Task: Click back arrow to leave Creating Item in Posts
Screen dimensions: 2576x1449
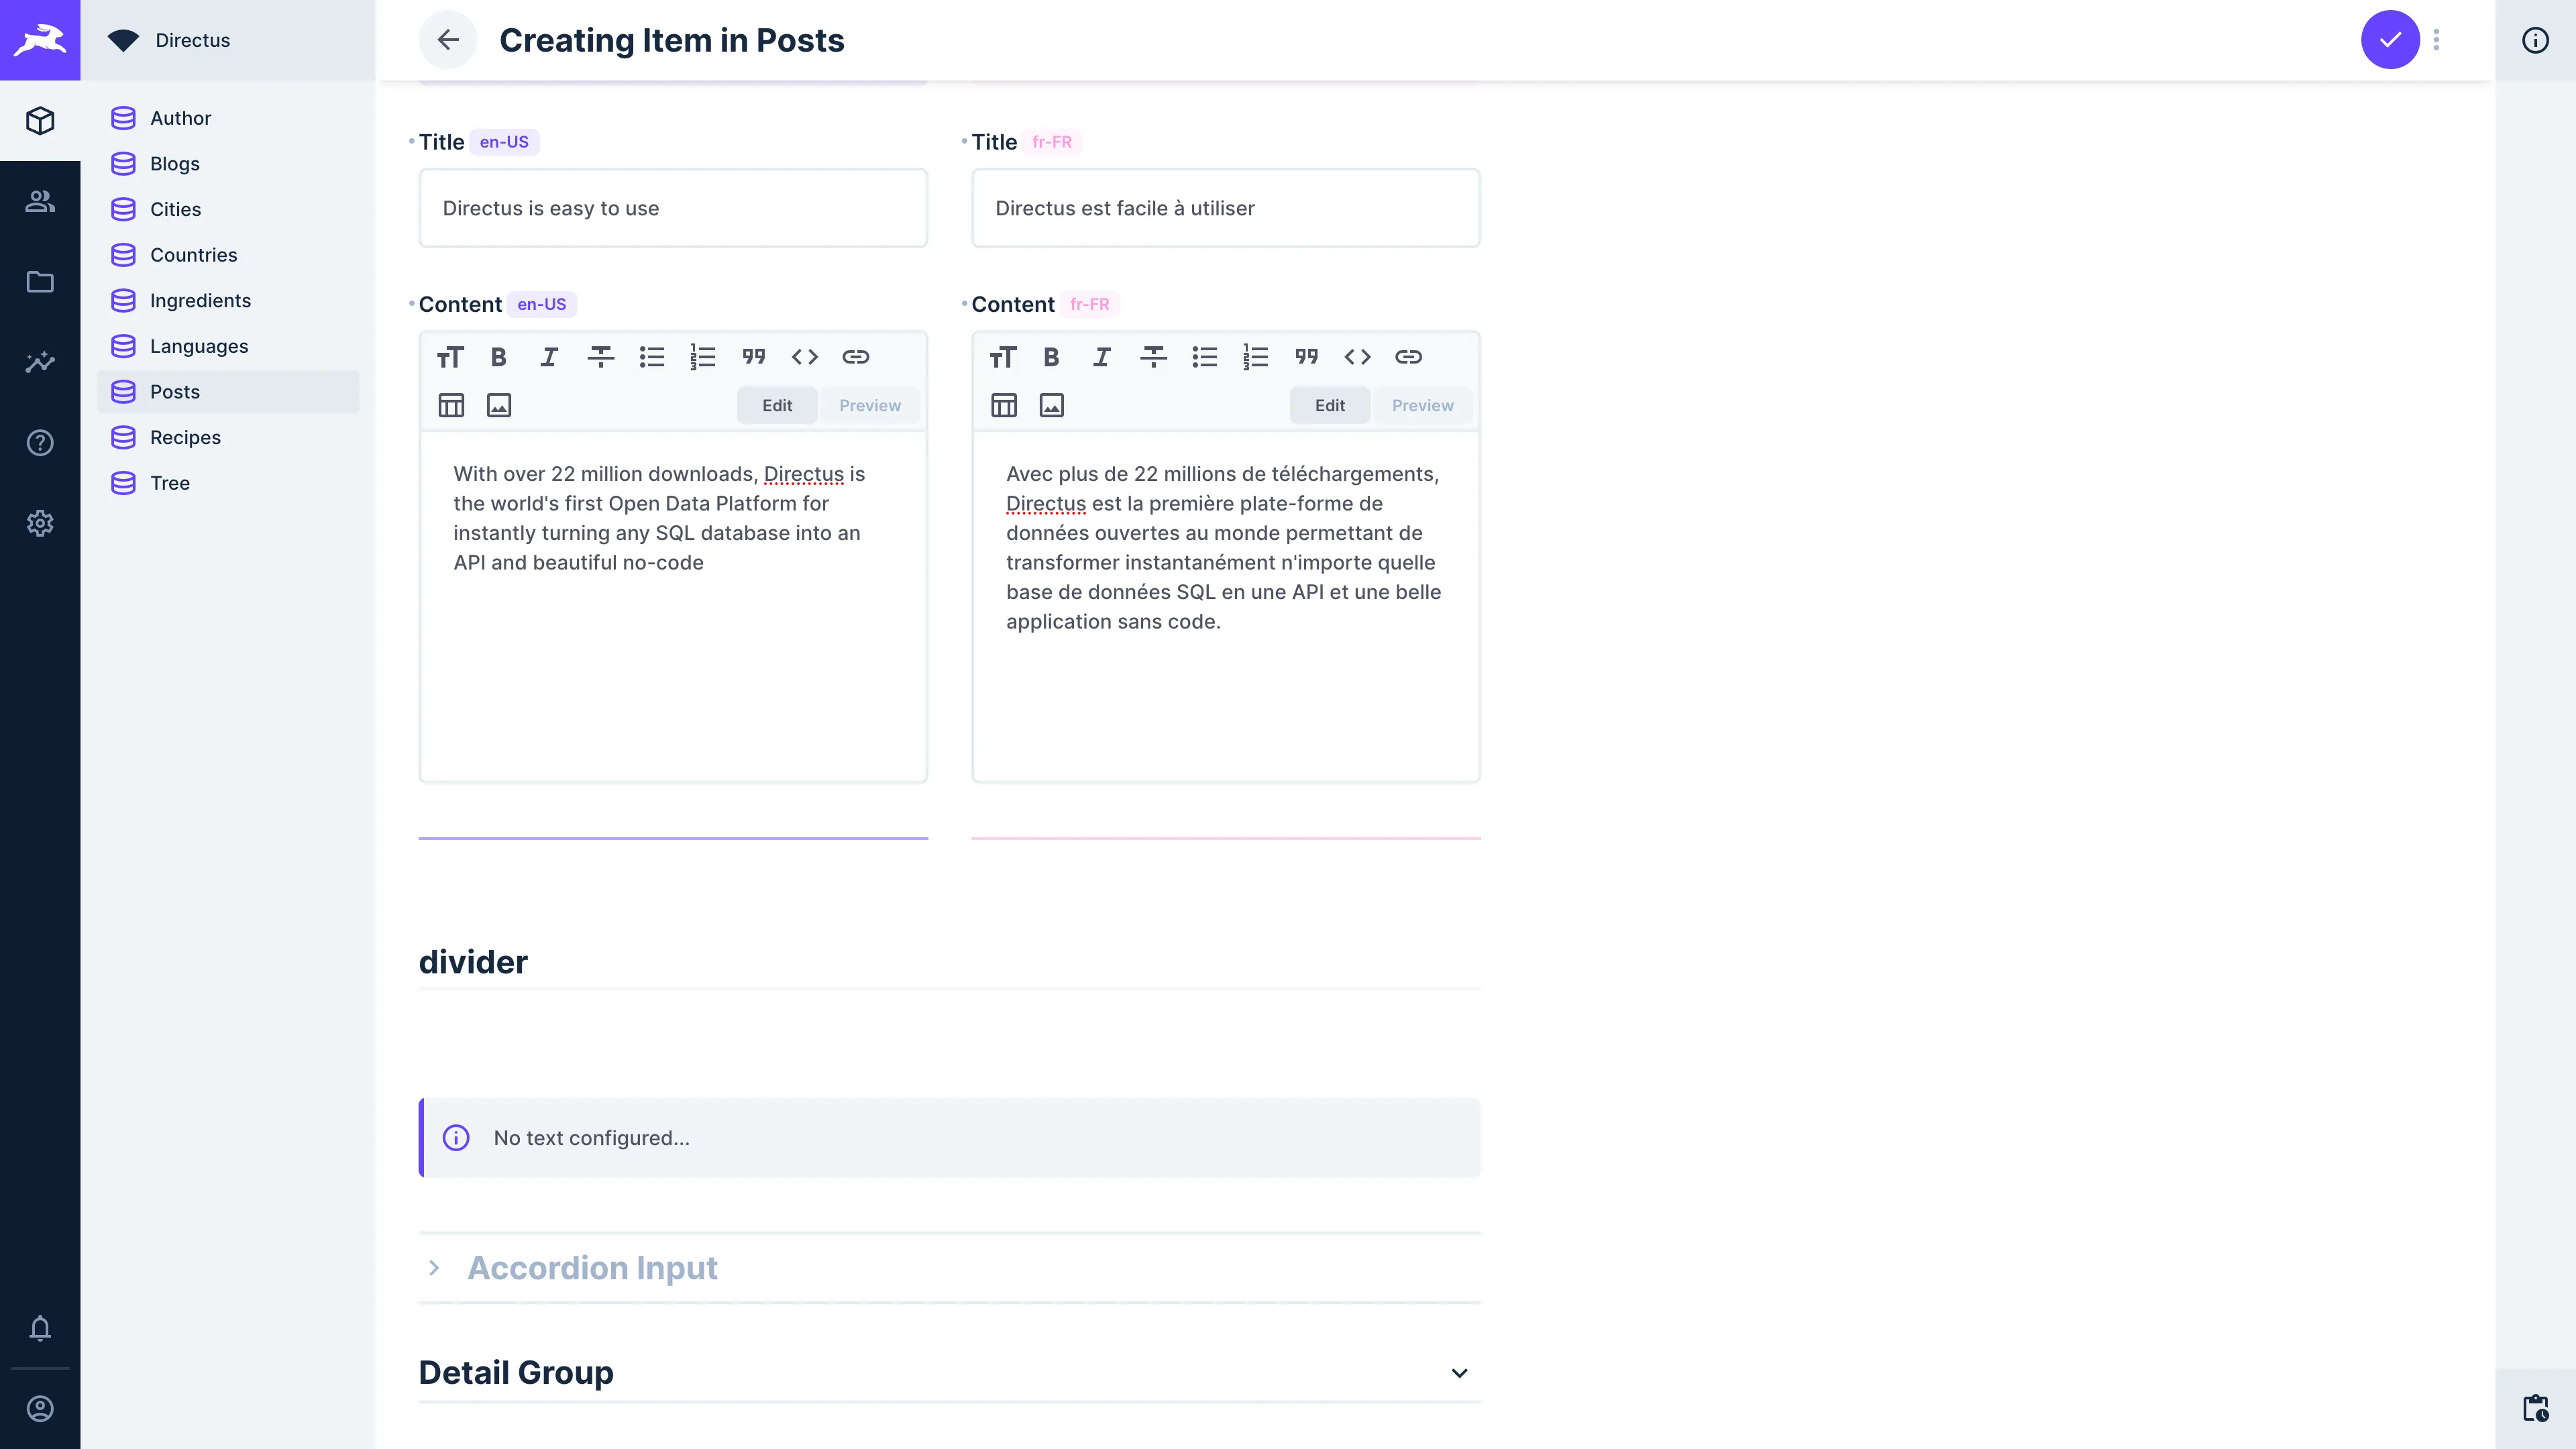Action: coord(447,39)
